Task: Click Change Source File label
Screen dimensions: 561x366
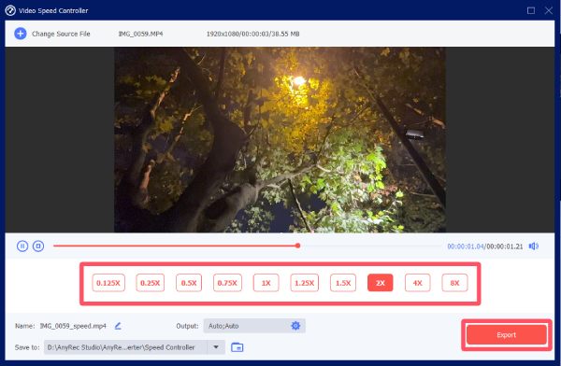Action: click(61, 34)
